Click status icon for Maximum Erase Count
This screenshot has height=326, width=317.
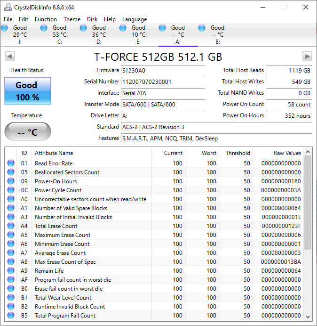(x=11, y=235)
